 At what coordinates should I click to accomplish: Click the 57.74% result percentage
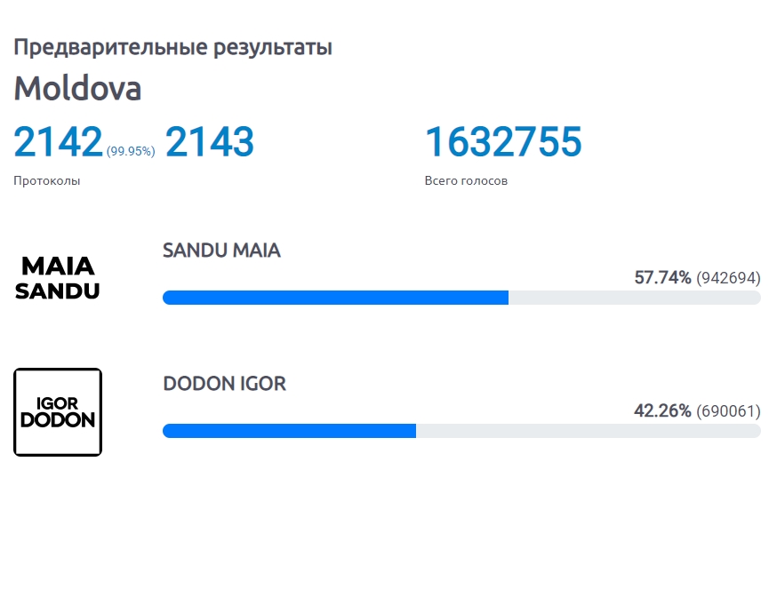(x=662, y=278)
